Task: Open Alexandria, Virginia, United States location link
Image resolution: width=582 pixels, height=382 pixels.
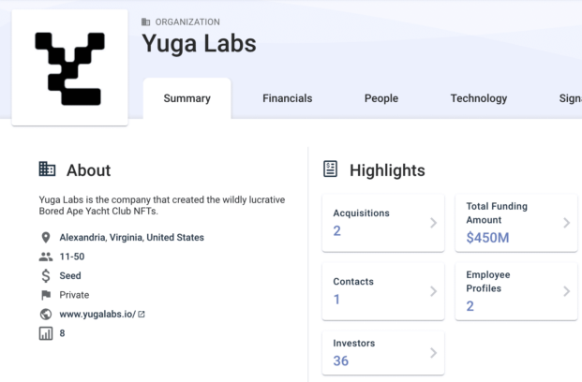Action: (132, 238)
